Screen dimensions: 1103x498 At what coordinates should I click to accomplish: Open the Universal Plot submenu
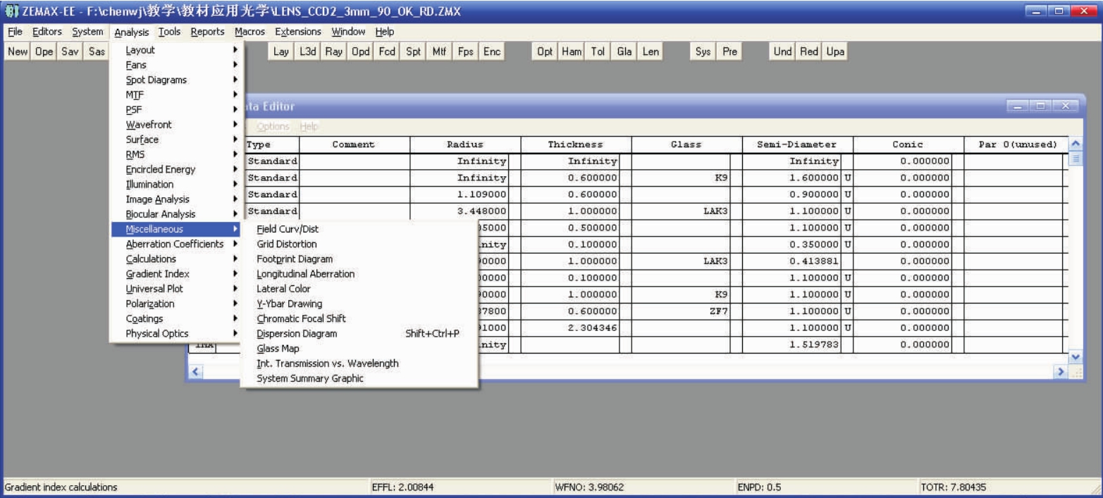click(x=177, y=289)
